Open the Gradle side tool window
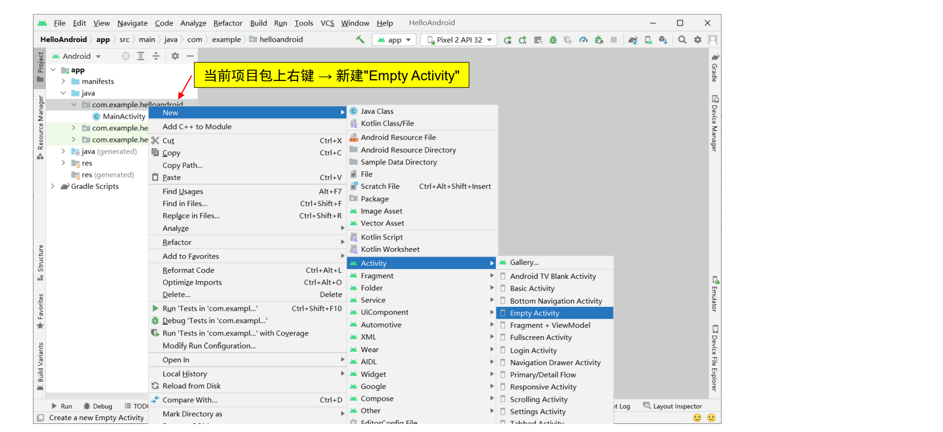Image resolution: width=943 pixels, height=432 pixels. pyautogui.click(x=715, y=68)
